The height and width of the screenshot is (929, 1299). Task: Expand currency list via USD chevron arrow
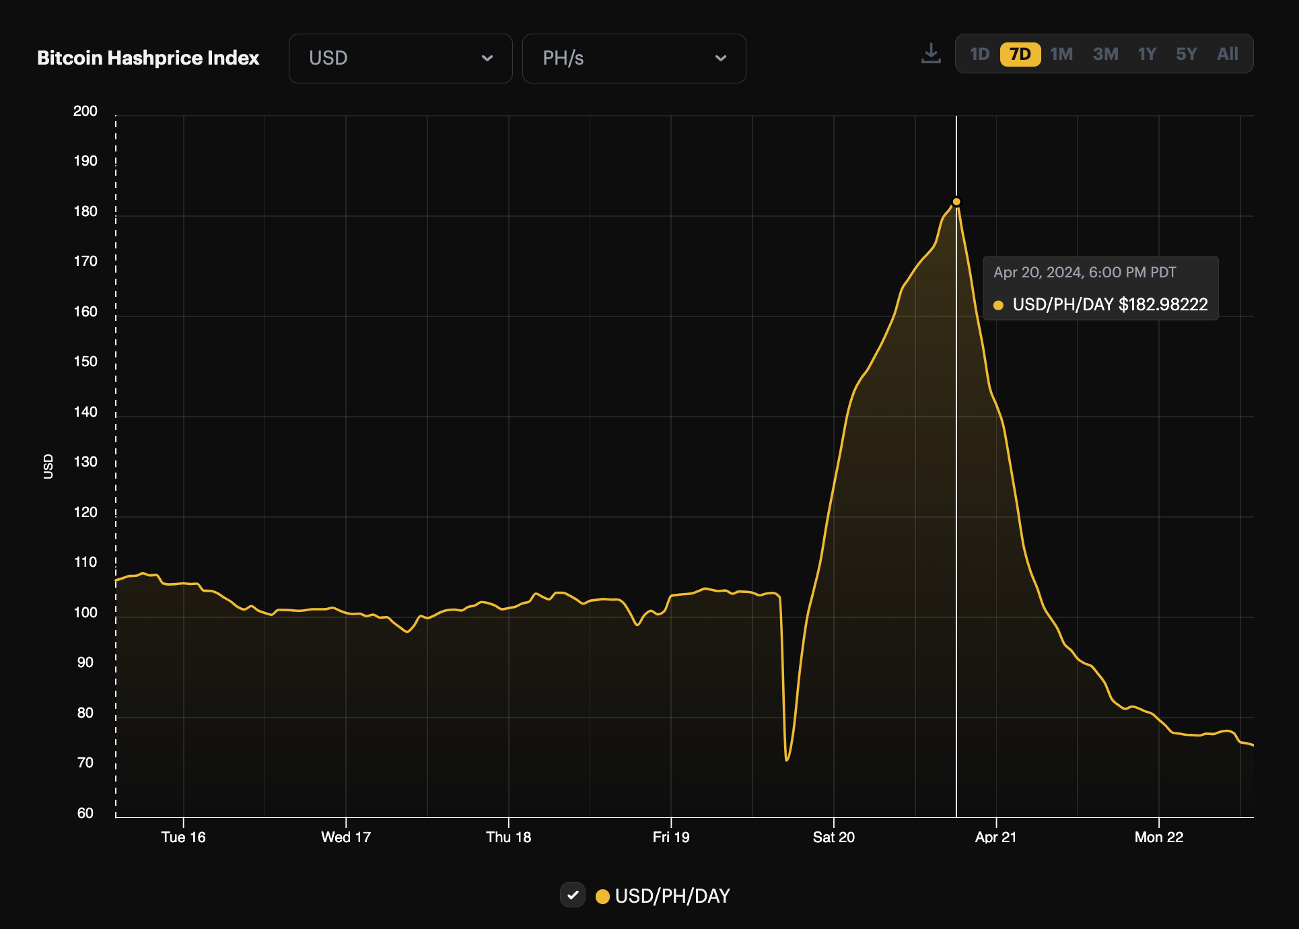487,59
